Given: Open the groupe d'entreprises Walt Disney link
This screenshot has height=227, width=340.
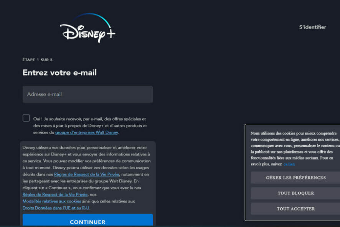Looking at the screenshot, I should tap(86, 132).
